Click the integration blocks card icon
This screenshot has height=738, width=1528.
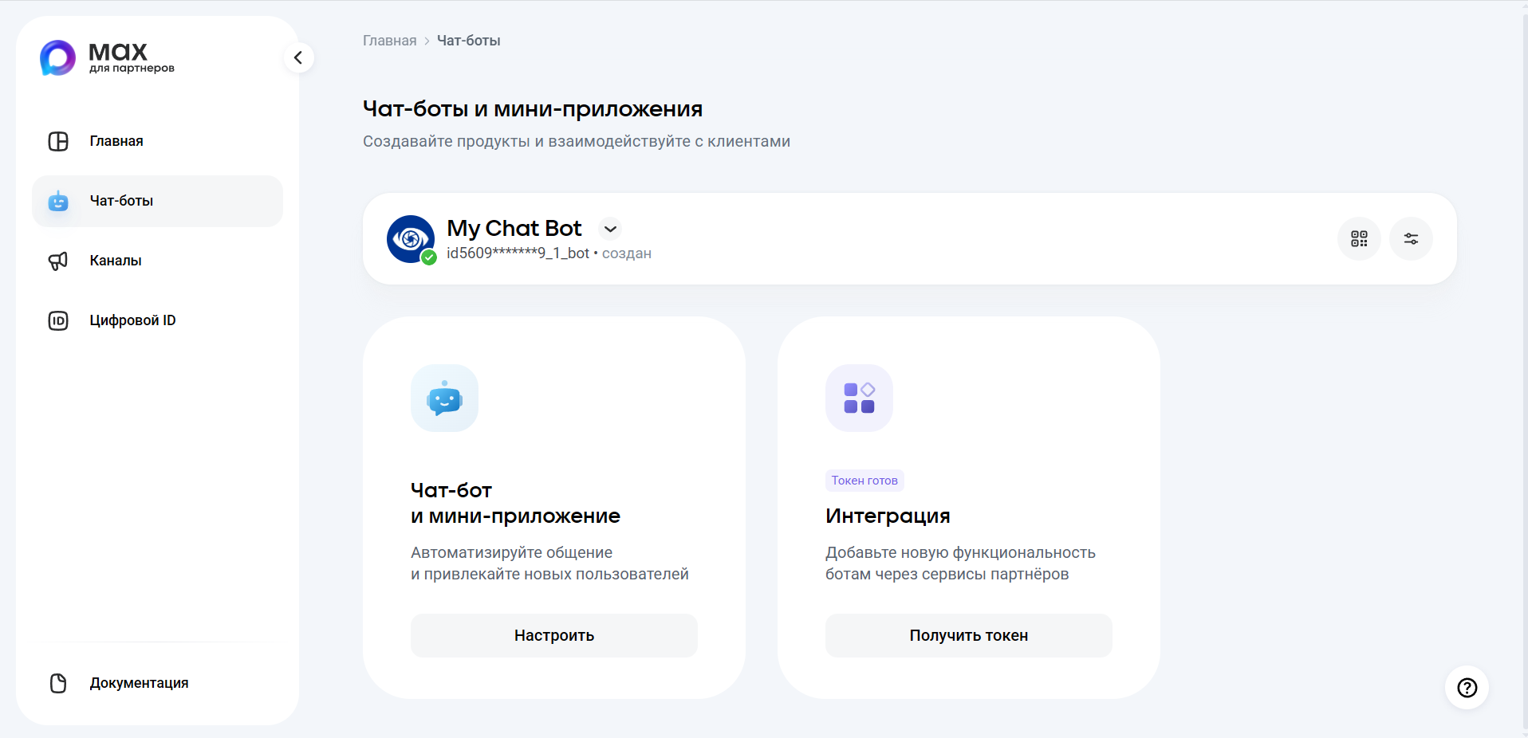point(859,398)
